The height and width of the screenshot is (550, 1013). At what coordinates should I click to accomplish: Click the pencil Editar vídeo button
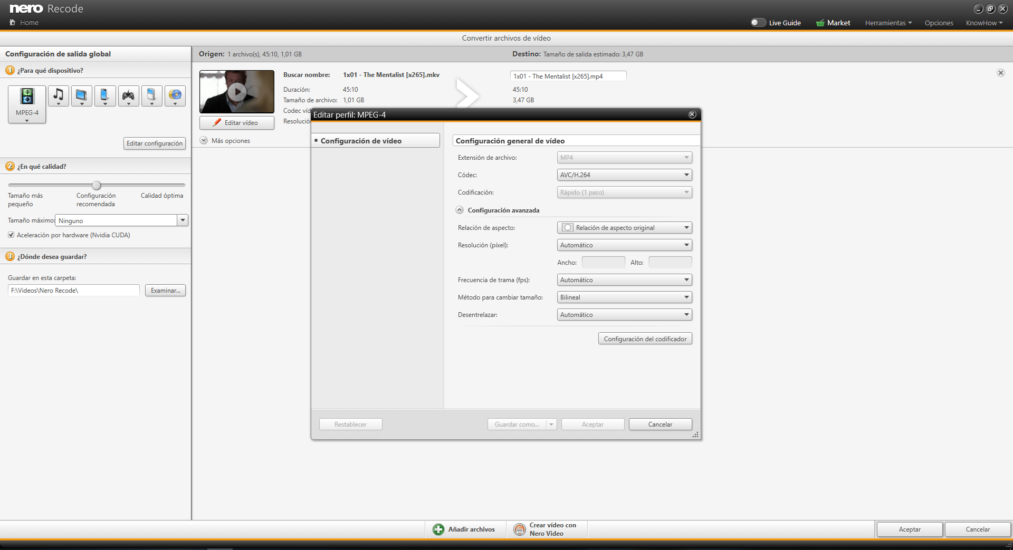[237, 122]
